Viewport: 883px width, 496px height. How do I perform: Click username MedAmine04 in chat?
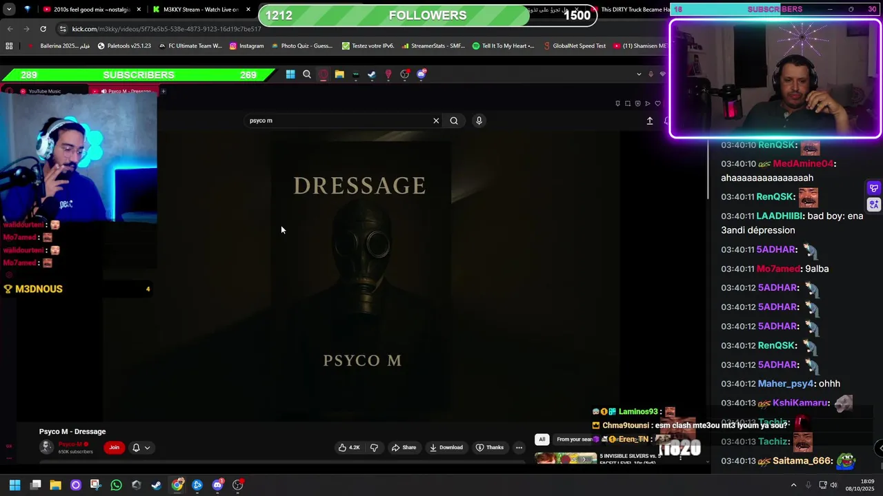(x=803, y=164)
